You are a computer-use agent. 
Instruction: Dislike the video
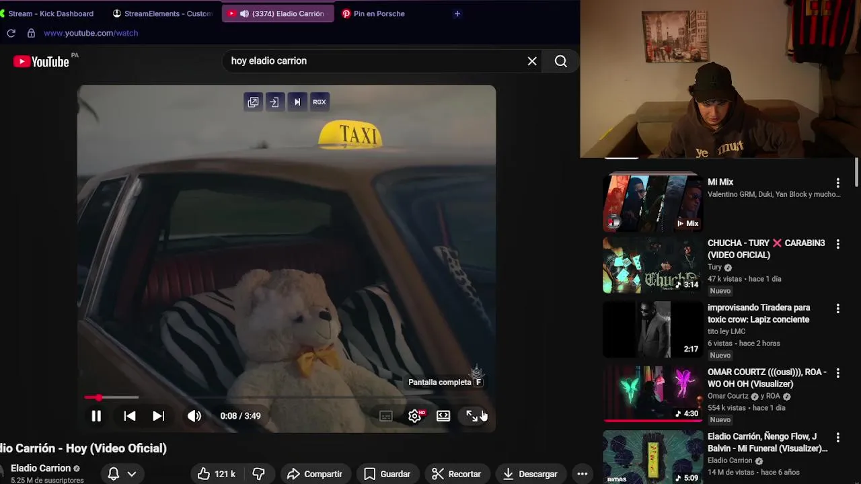(258, 474)
